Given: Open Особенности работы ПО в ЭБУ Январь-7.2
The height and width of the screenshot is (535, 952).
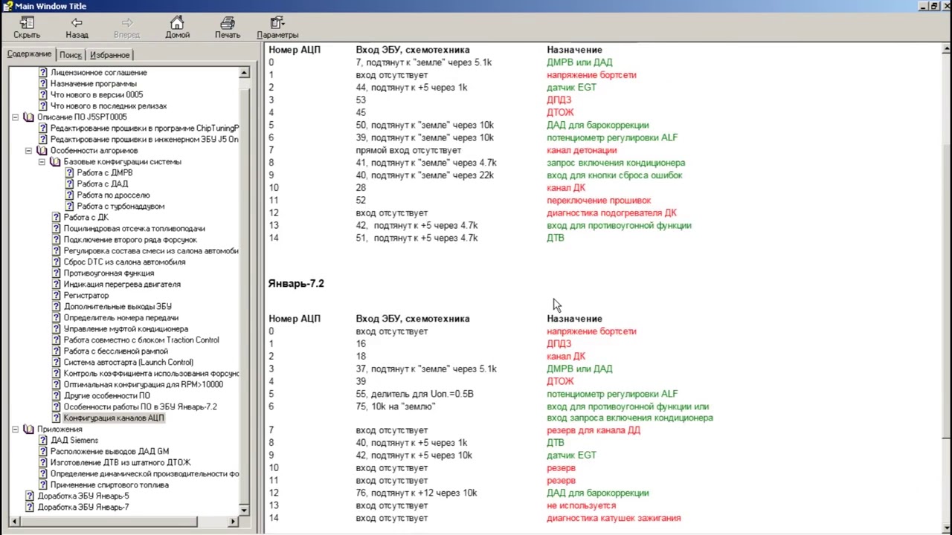Looking at the screenshot, I should 141,407.
